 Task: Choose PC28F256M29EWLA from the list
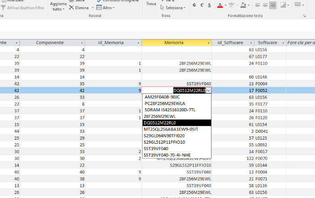(x=177, y=103)
